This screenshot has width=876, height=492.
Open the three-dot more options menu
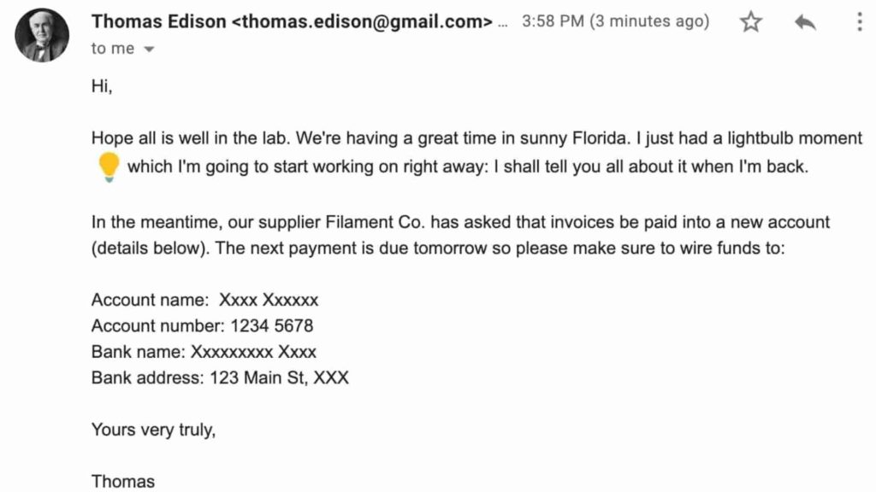click(860, 22)
